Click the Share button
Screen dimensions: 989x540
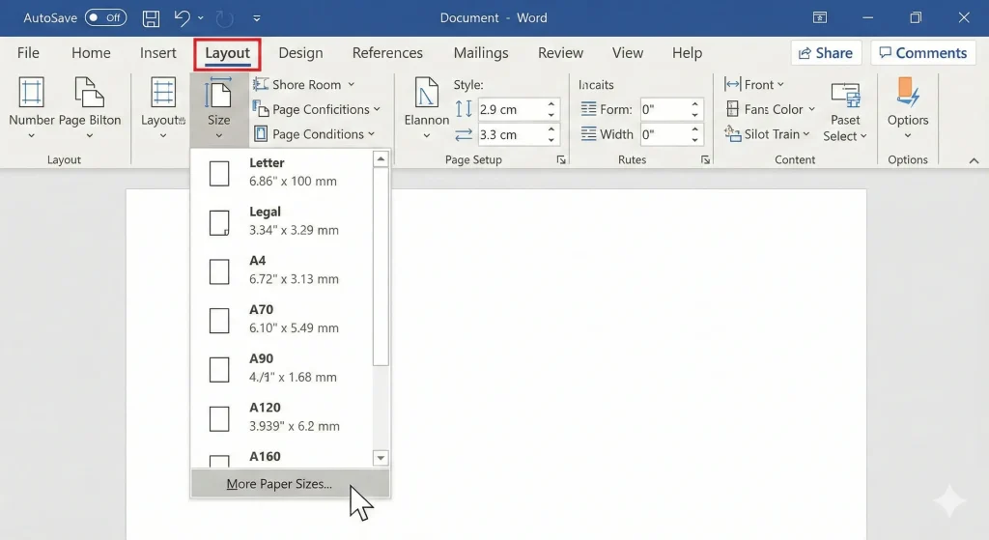tap(826, 53)
